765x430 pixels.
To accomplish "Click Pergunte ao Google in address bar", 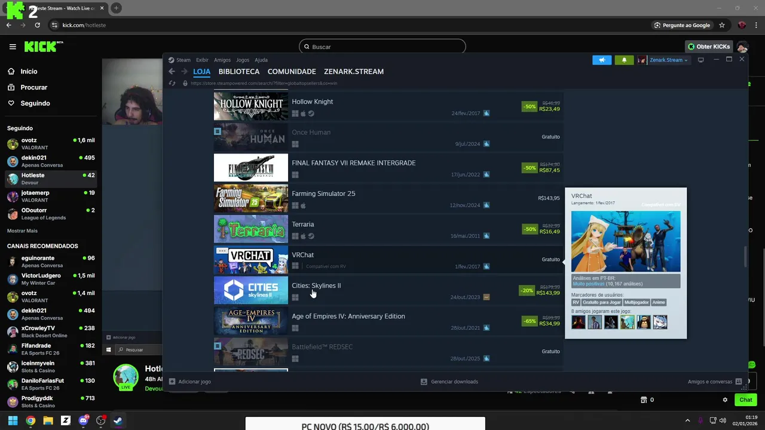I will (682, 25).
